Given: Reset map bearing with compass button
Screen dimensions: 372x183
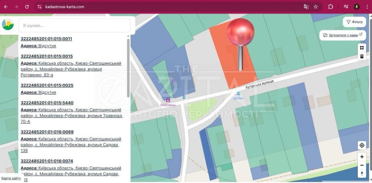Looking at the screenshot, I should [362, 174].
